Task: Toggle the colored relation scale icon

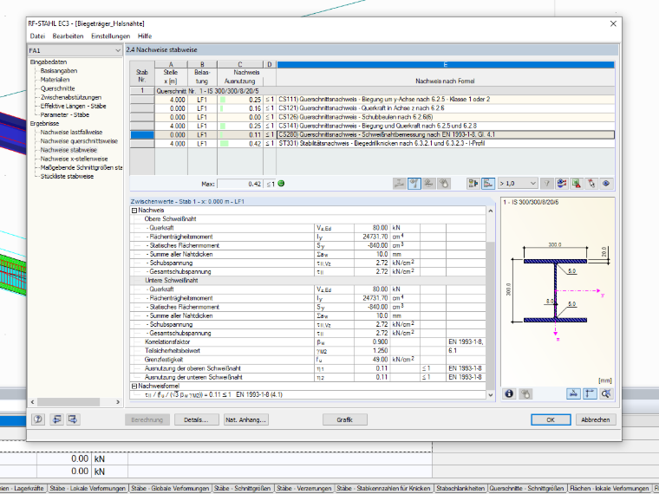Action: click(x=488, y=184)
